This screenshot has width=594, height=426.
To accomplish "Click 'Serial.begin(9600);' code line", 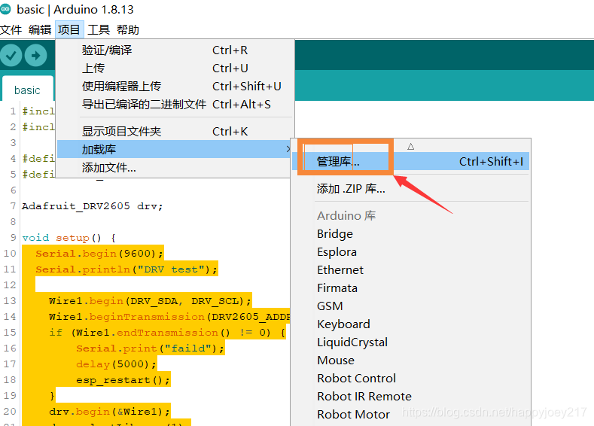I will click(x=99, y=254).
